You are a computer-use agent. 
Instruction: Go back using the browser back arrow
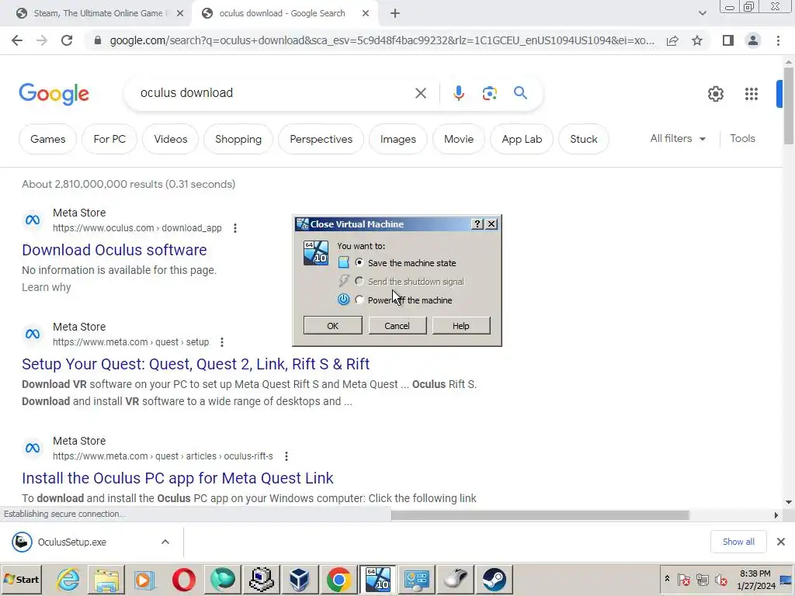[x=17, y=40]
